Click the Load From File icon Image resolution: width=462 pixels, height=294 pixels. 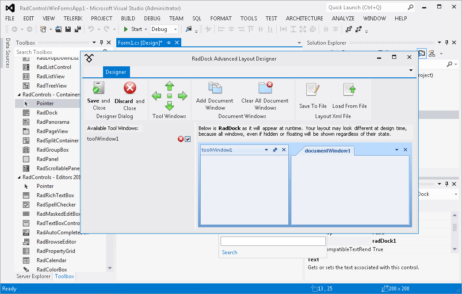pyautogui.click(x=349, y=90)
